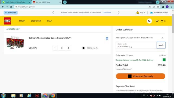Open the tab search dropdown arrow
The height and width of the screenshot is (98, 174).
[157, 2]
